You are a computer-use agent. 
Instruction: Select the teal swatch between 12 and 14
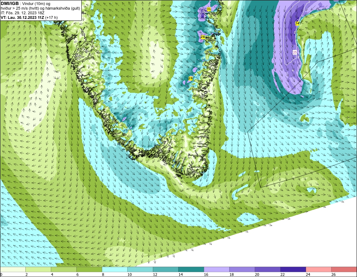166,270
